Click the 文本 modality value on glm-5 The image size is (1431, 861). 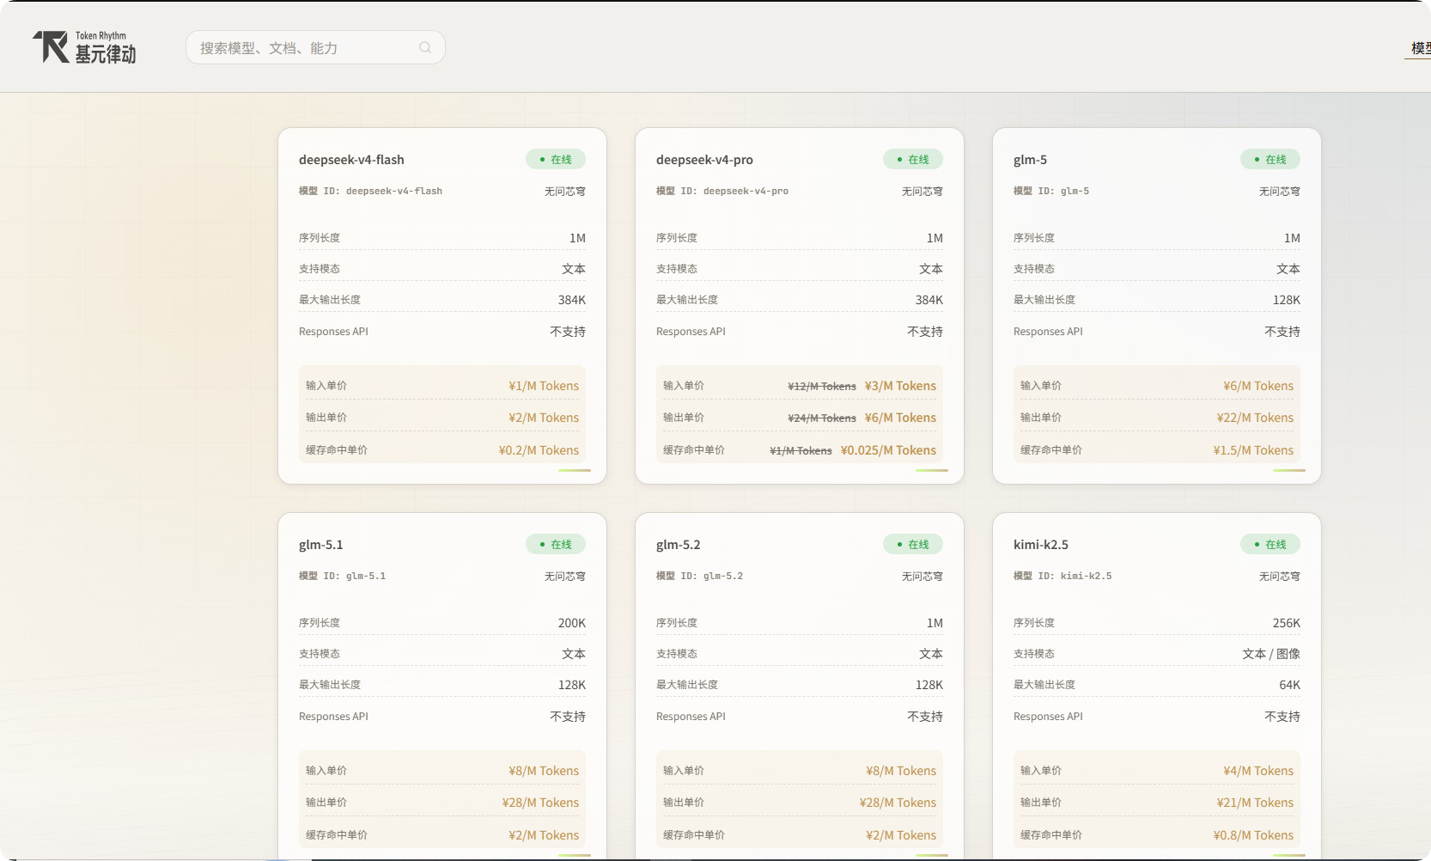[1288, 269]
